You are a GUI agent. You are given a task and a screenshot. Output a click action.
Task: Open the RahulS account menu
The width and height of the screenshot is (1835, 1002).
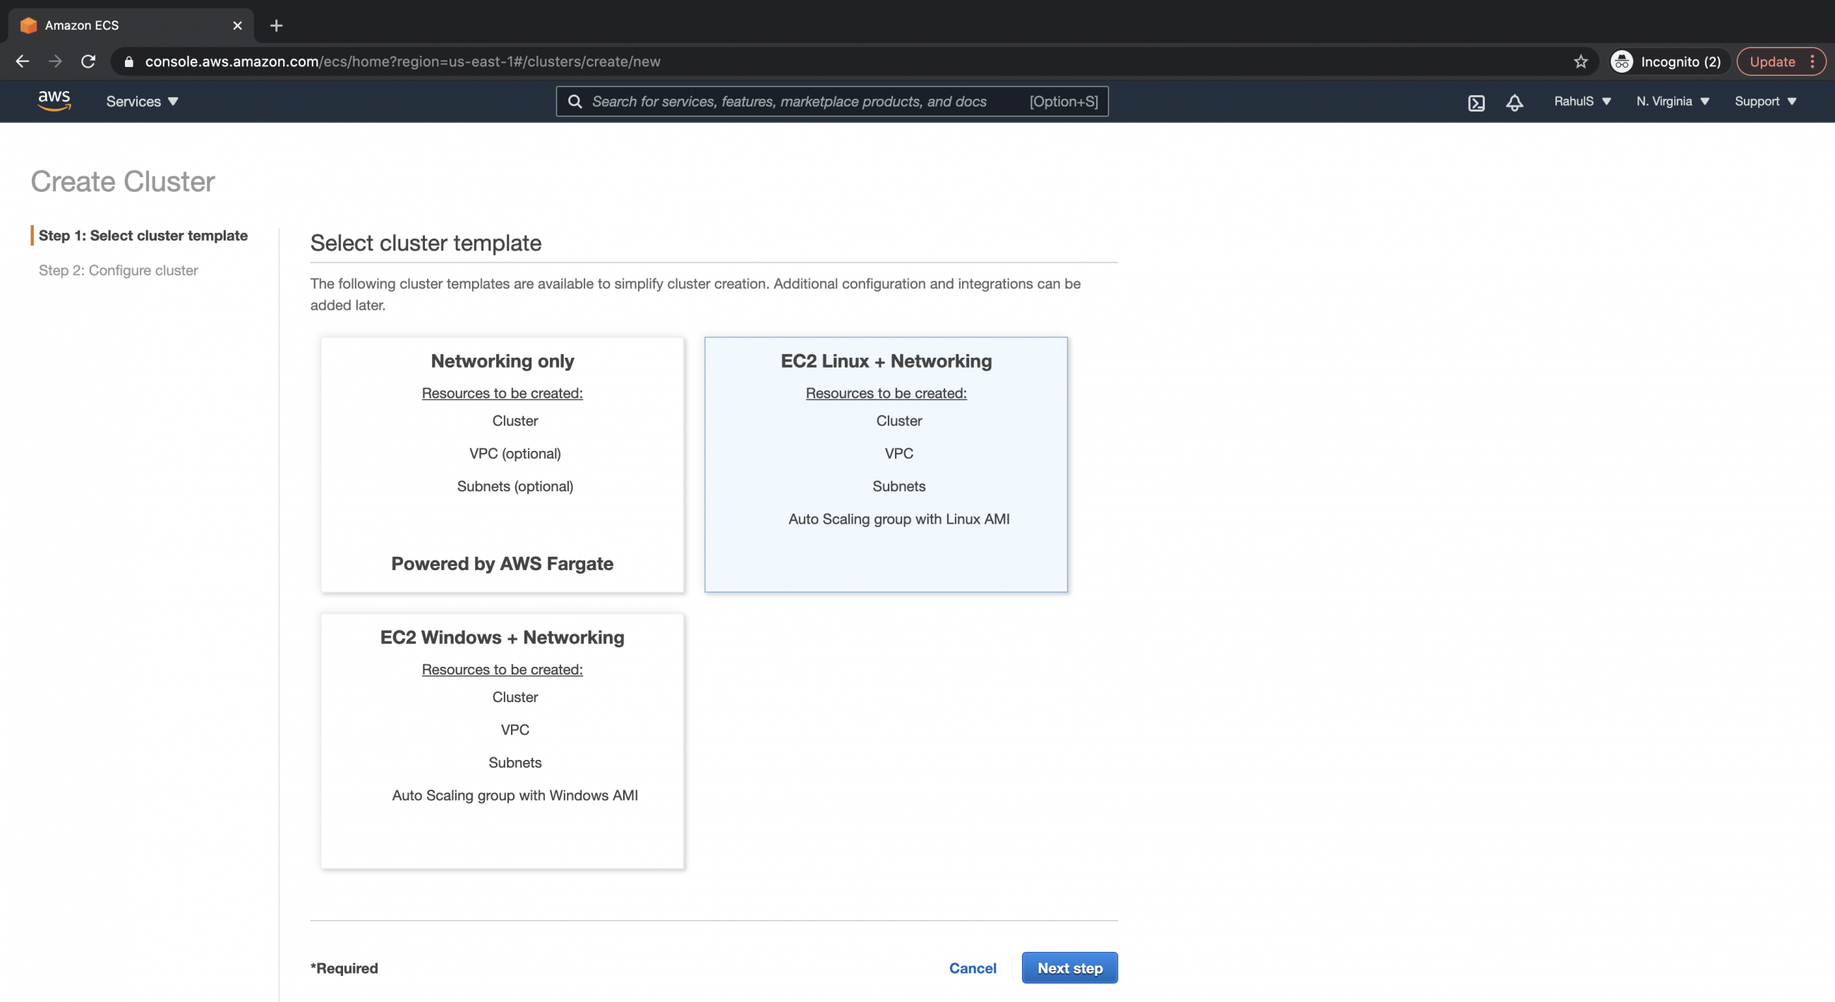pyautogui.click(x=1580, y=101)
